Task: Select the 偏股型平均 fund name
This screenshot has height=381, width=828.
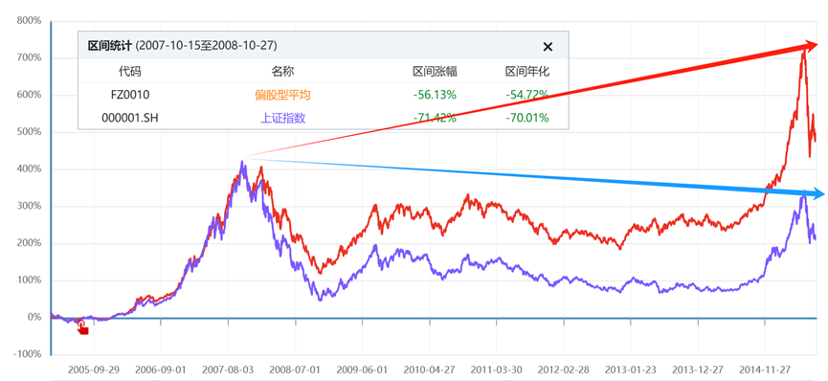Action: point(282,95)
